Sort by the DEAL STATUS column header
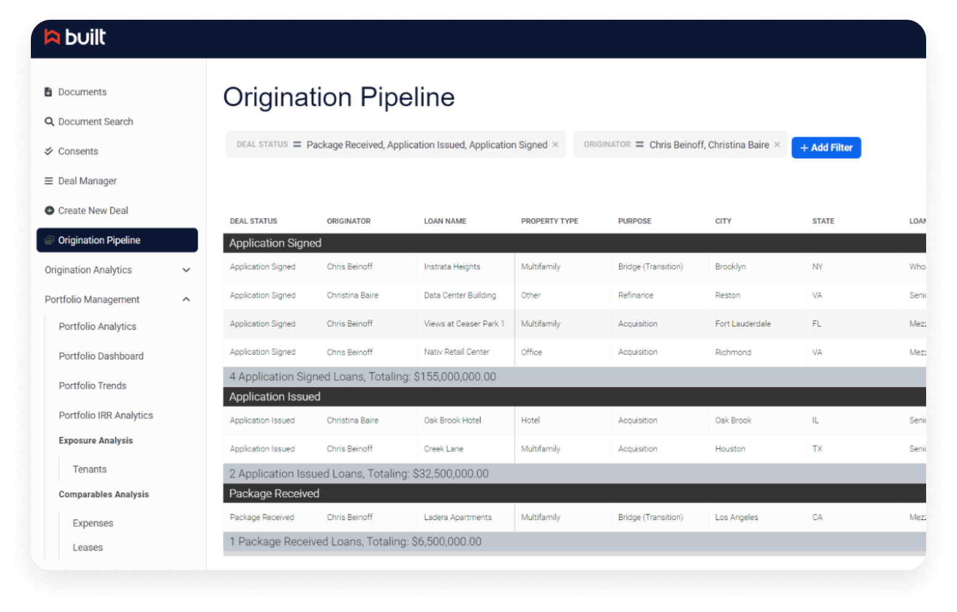This screenshot has width=957, height=612. click(253, 221)
